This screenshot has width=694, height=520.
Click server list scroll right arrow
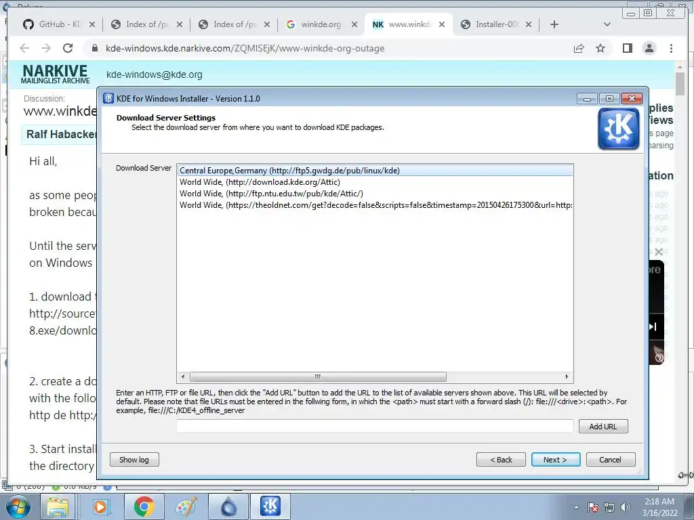click(567, 376)
